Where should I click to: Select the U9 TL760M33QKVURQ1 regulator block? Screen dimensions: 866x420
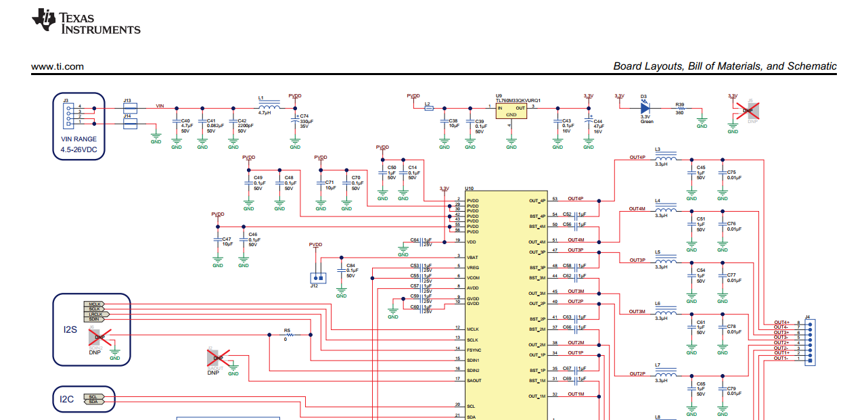point(511,111)
